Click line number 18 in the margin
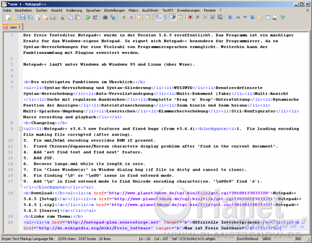The image size is (312, 243). (10, 193)
